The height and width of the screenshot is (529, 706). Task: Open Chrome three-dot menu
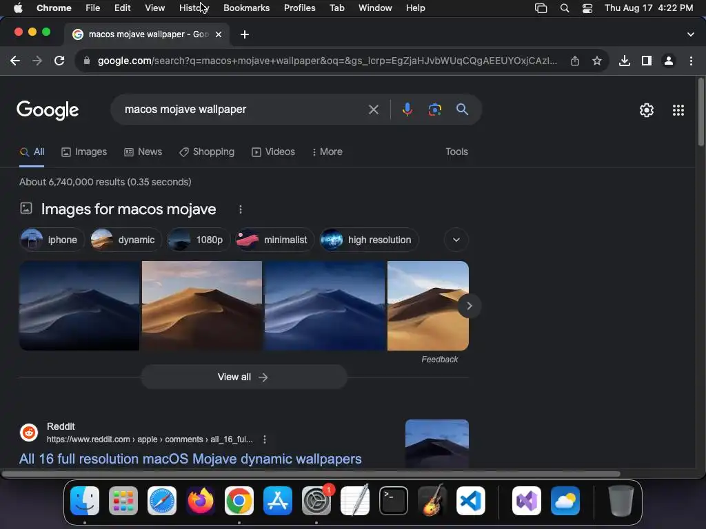[691, 61]
